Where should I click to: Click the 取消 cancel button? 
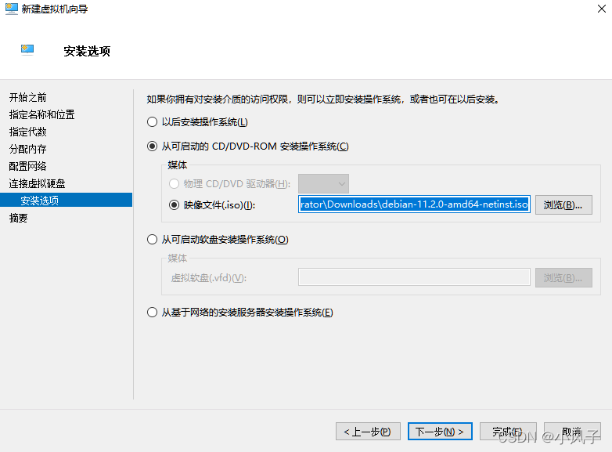572,432
